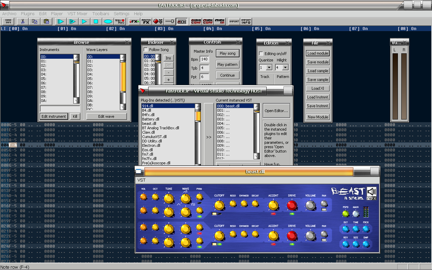This screenshot has width=432, height=270.
Task: Open the VST Mixer menu
Action: [77, 14]
